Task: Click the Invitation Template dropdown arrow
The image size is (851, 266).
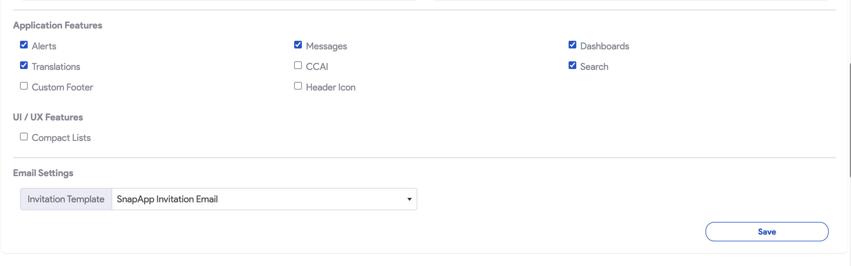Action: (409, 199)
